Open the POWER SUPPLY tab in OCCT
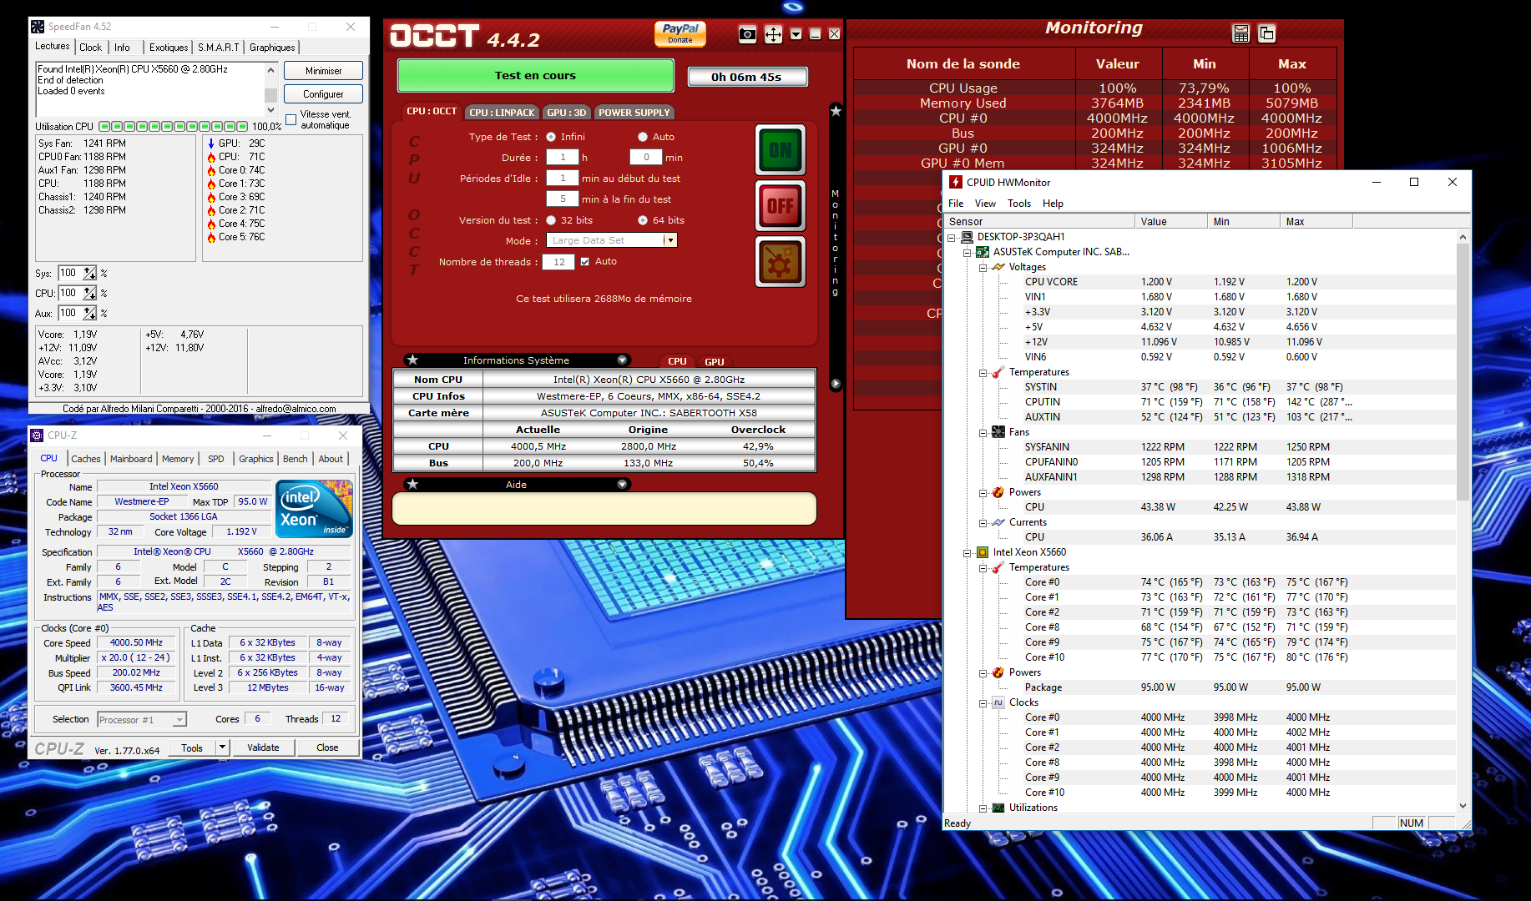1531x901 pixels. point(634,113)
